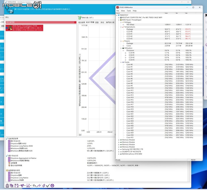Viewport: 207px width, 190px height.
Task: Click the Min column header in HWMonitor
Action: 180,13
